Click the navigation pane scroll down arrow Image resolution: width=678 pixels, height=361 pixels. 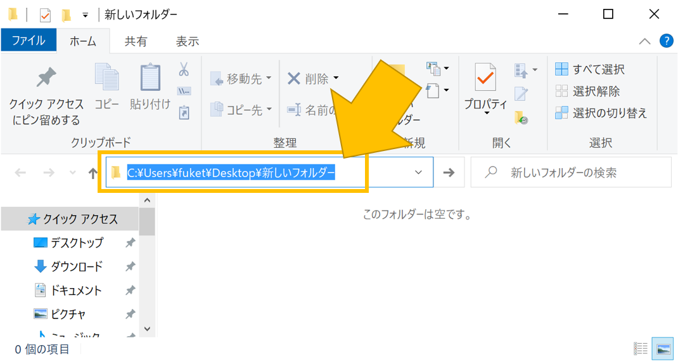coord(146,329)
